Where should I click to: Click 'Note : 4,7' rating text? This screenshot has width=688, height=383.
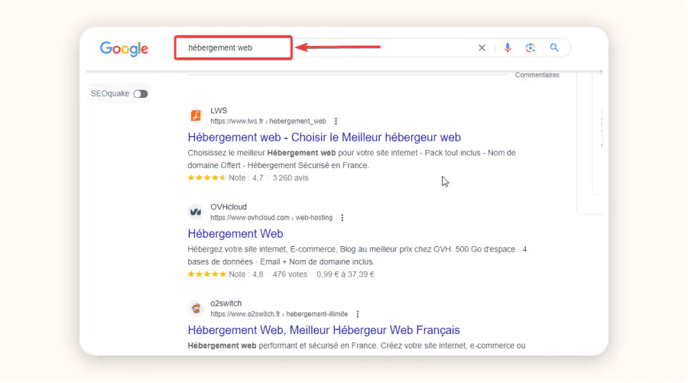245,177
